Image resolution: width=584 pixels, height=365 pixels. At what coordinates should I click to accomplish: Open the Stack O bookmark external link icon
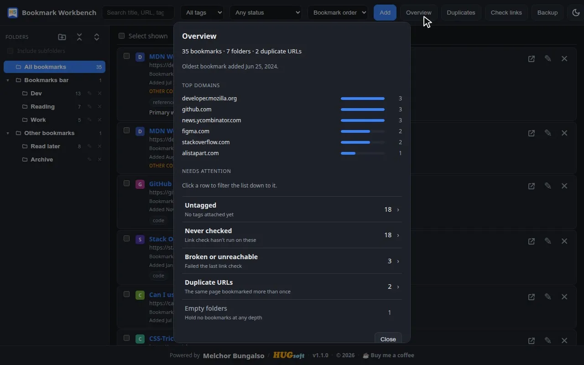(x=532, y=241)
